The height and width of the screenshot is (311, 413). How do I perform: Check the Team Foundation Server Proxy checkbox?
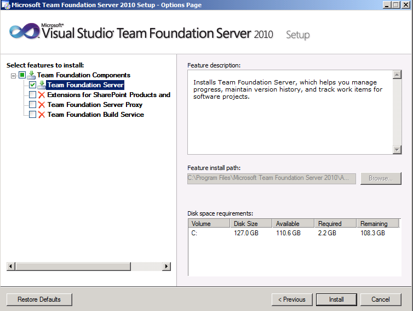(x=32, y=105)
